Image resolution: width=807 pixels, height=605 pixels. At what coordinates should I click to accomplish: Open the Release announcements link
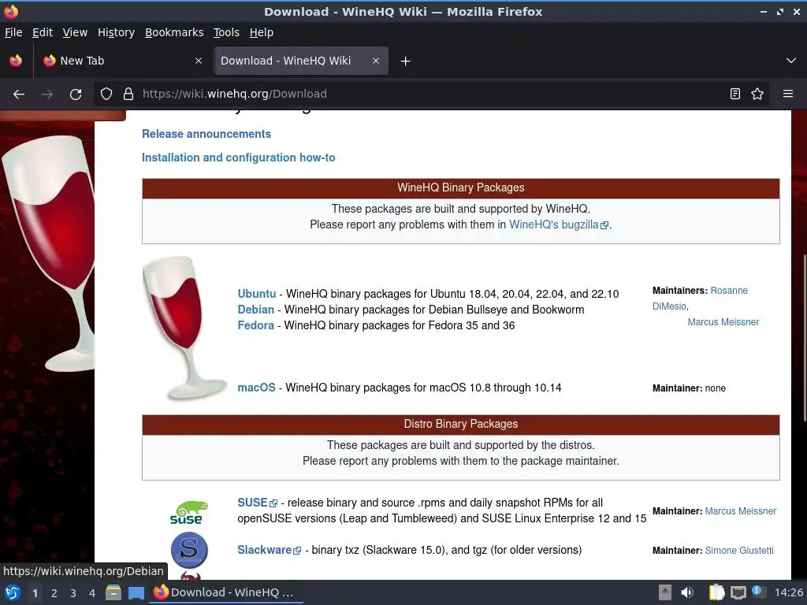coord(206,134)
